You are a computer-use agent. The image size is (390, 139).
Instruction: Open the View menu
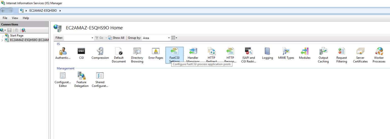(x=15, y=18)
